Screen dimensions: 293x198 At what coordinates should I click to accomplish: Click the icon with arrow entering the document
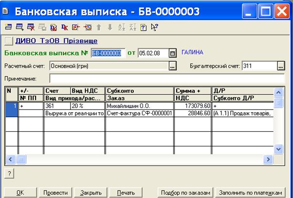88,27
